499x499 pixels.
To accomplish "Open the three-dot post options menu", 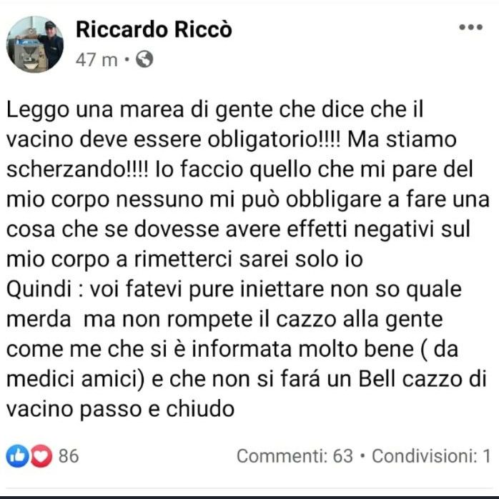I will click(470, 27).
